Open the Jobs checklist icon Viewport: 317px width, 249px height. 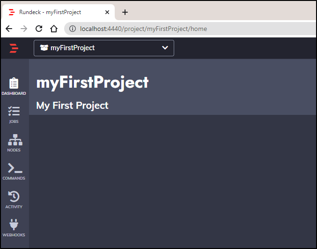tap(14, 111)
